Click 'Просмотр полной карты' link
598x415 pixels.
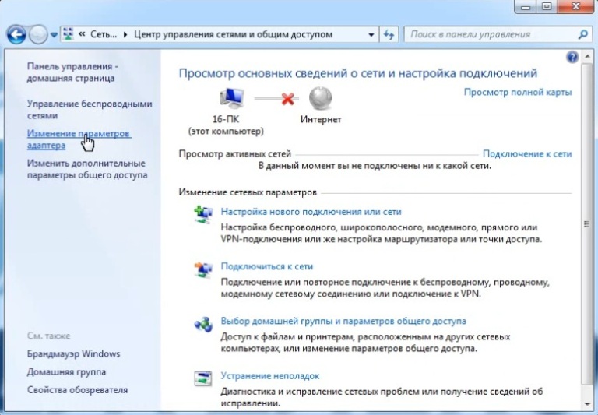(518, 92)
